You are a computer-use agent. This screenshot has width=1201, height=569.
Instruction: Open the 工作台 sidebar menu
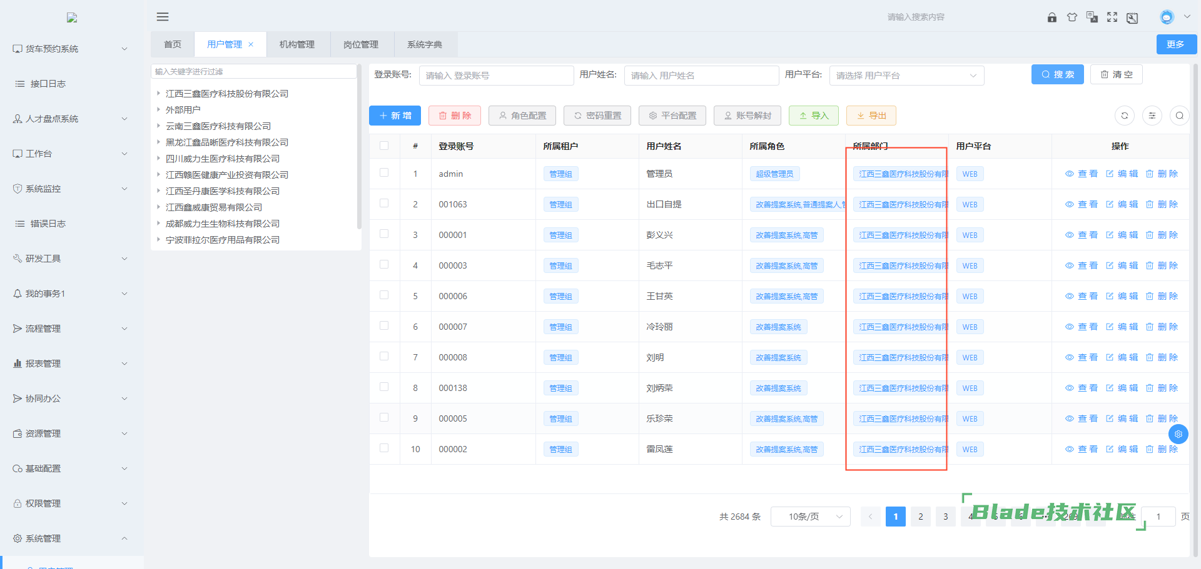(x=72, y=154)
